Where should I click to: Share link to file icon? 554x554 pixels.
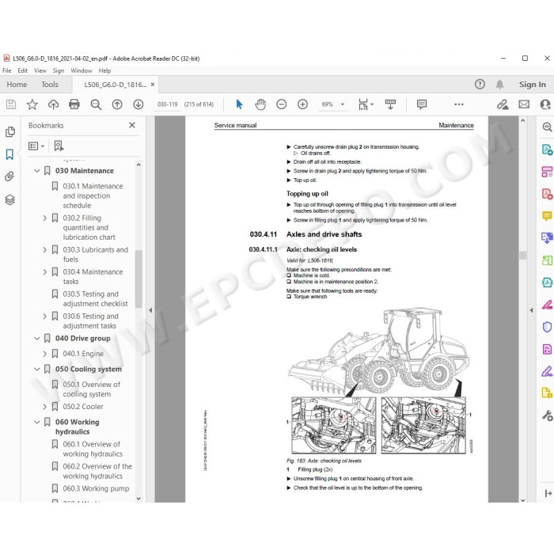[503, 104]
